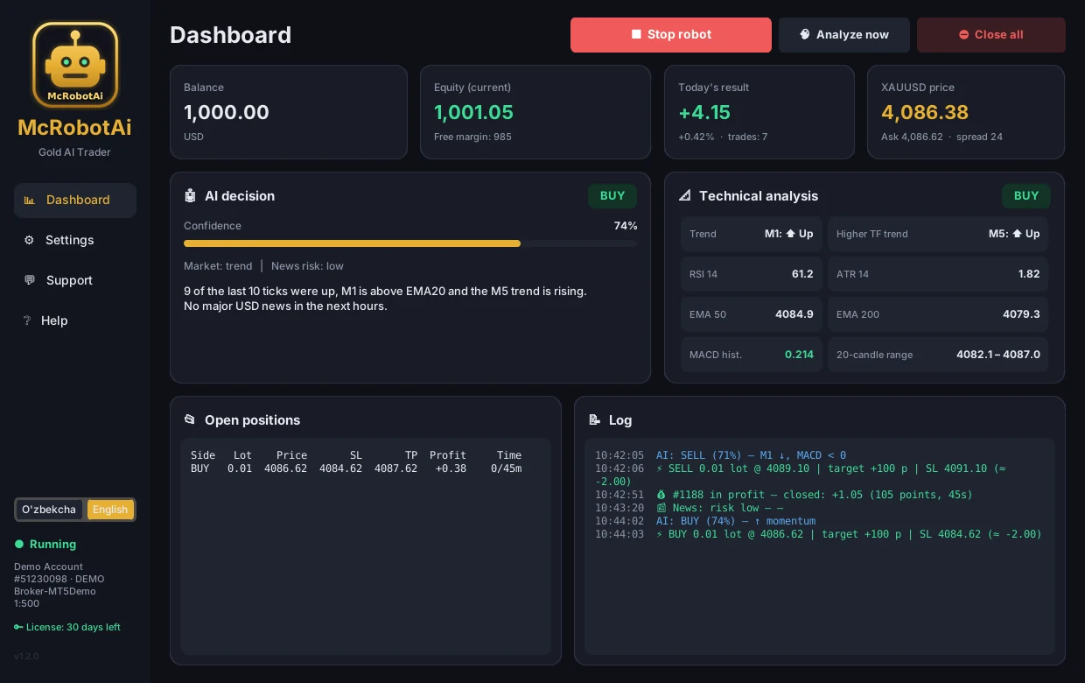Select the English language option
This screenshot has width=1085, height=683.
coord(110,510)
